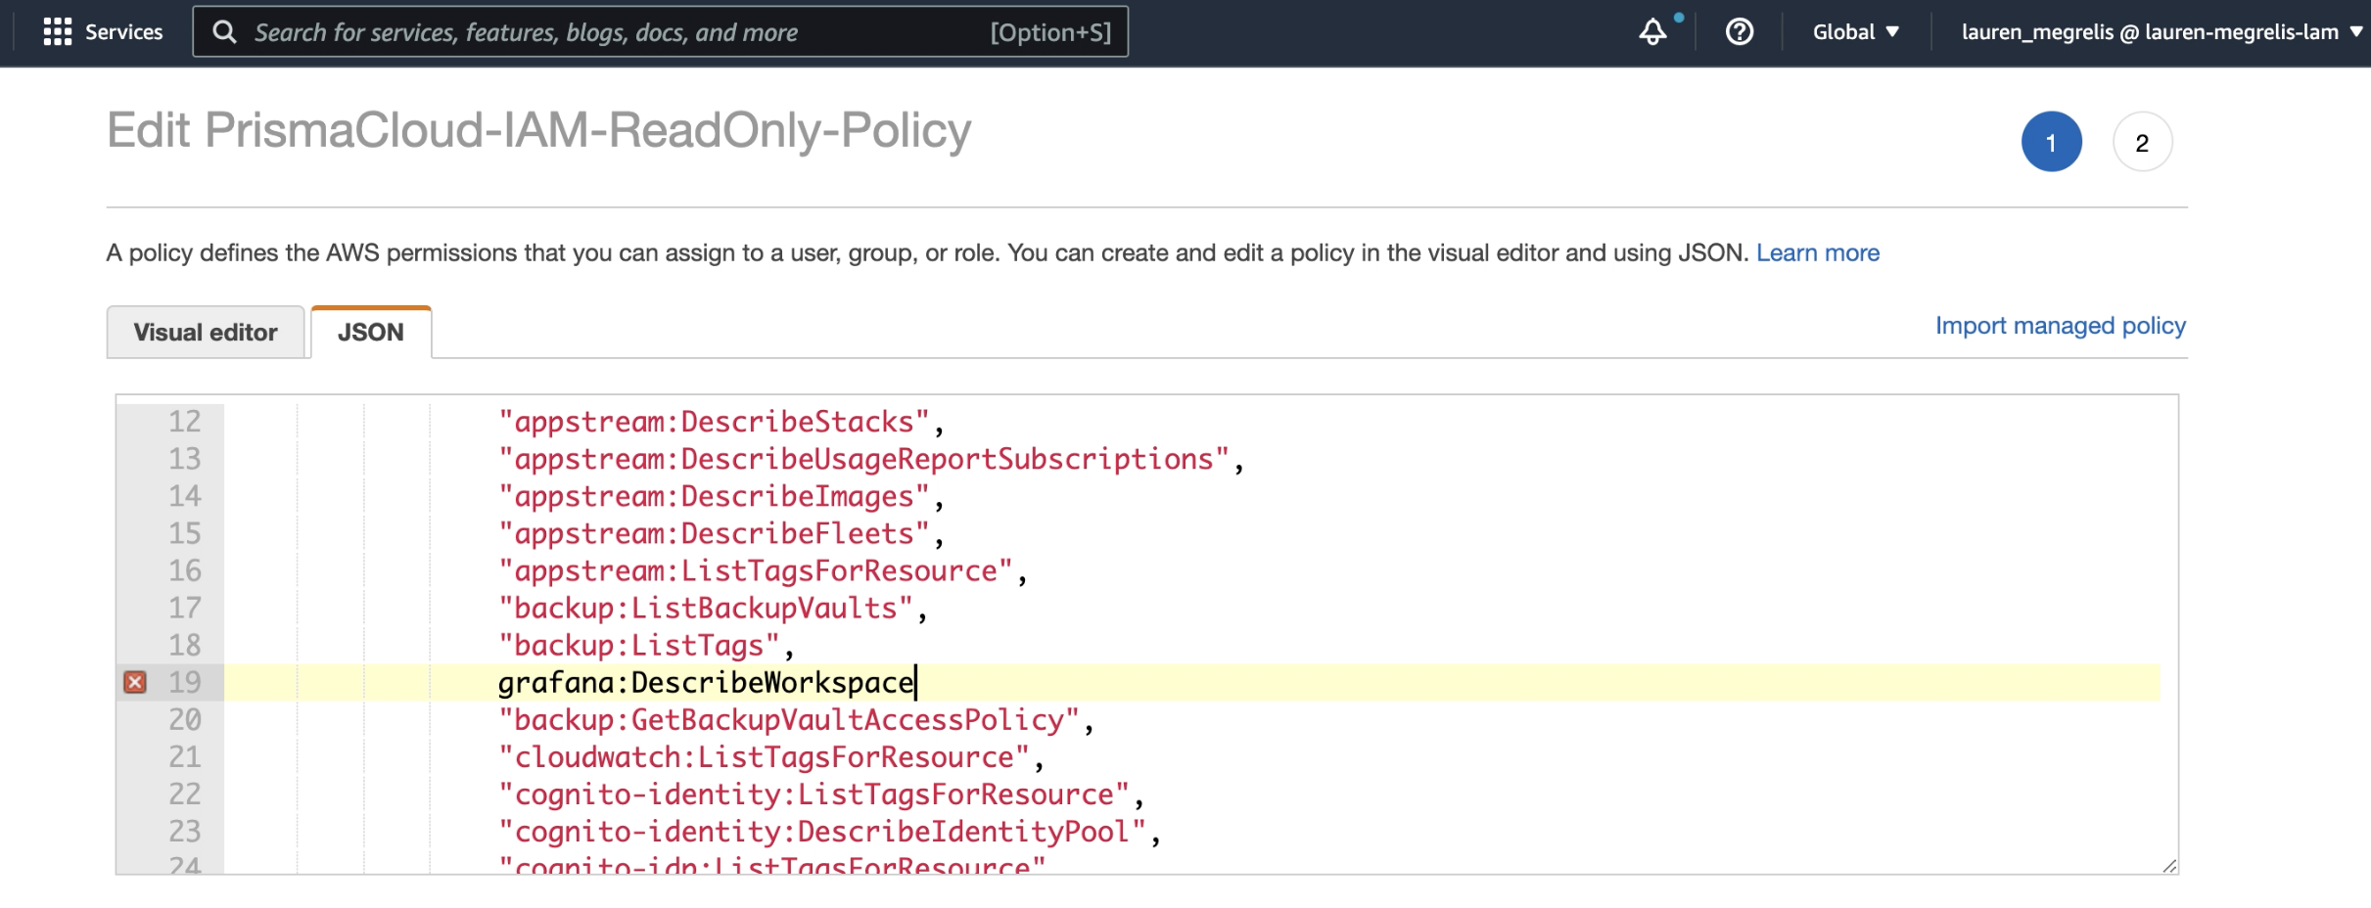Image resolution: width=2371 pixels, height=908 pixels.
Task: Open the Learn more link
Action: (x=1817, y=253)
